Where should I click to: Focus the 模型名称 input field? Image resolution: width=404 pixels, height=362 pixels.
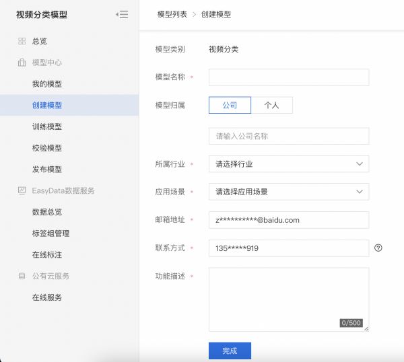pos(289,77)
